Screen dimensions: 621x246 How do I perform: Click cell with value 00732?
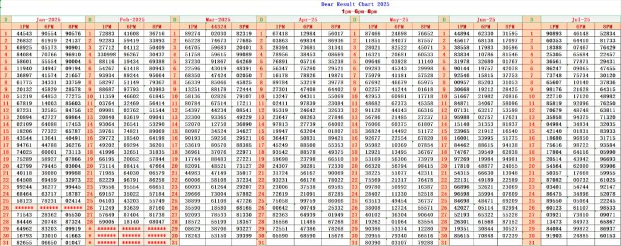(x=581, y=179)
